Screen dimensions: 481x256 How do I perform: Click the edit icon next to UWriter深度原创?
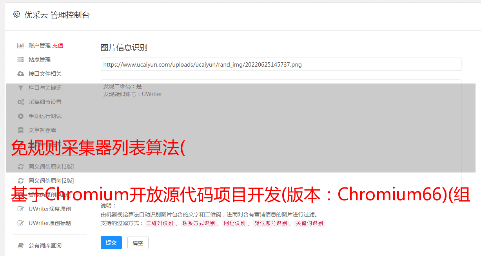click(21, 209)
